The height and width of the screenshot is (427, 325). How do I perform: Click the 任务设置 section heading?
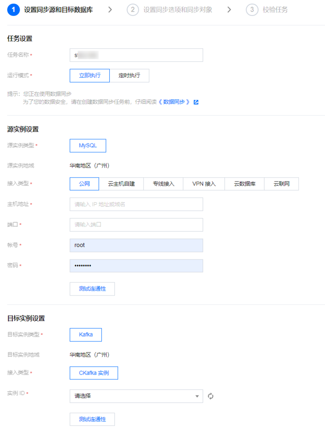coord(20,39)
